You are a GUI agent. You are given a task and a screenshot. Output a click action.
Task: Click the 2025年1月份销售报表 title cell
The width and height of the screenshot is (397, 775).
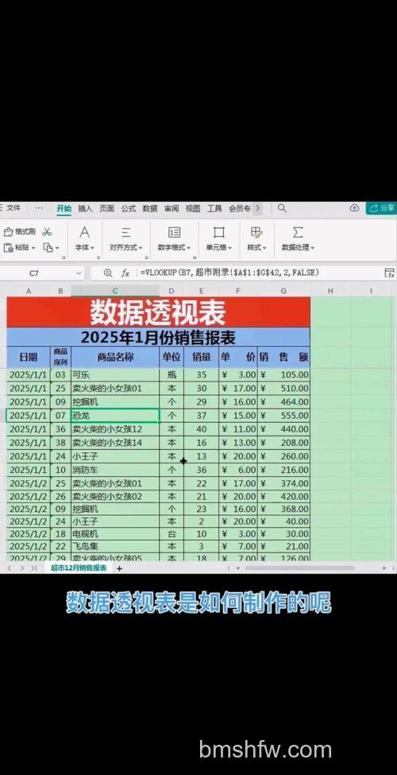[x=158, y=337]
